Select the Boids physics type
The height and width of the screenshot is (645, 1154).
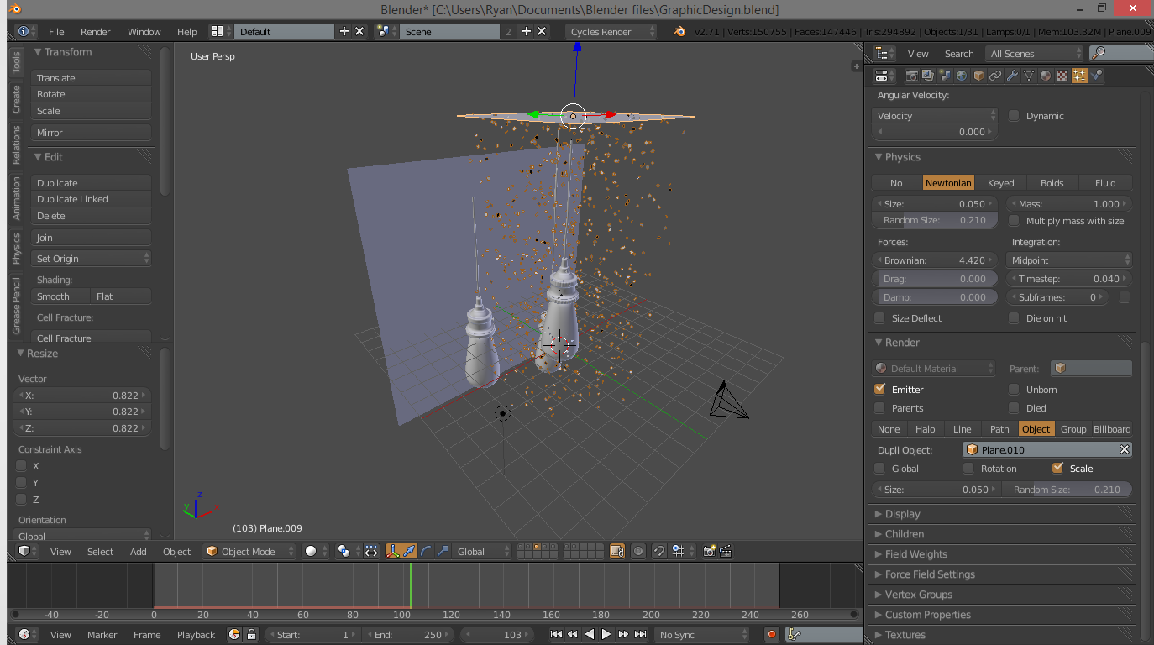[1052, 182]
